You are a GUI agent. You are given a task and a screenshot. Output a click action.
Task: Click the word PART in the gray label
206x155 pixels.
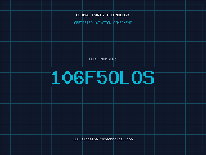point(93,59)
